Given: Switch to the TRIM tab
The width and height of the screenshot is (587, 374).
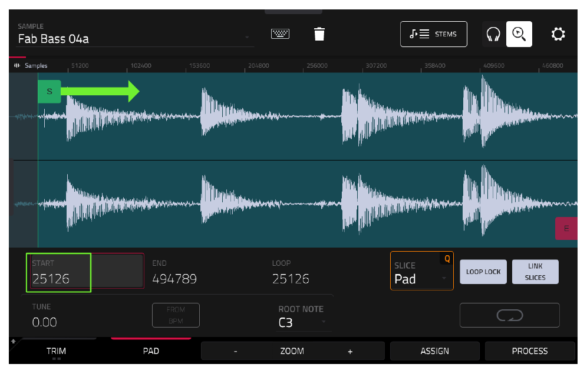Looking at the screenshot, I should pyautogui.click(x=56, y=351).
